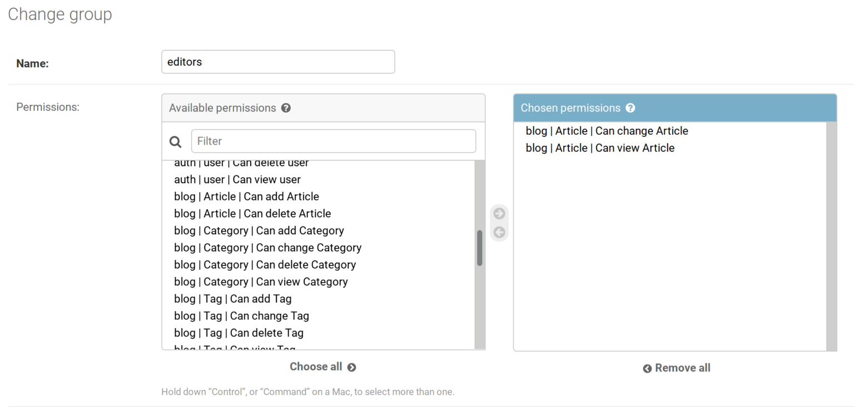Select chosen 'Can view Article' permission

coord(600,148)
